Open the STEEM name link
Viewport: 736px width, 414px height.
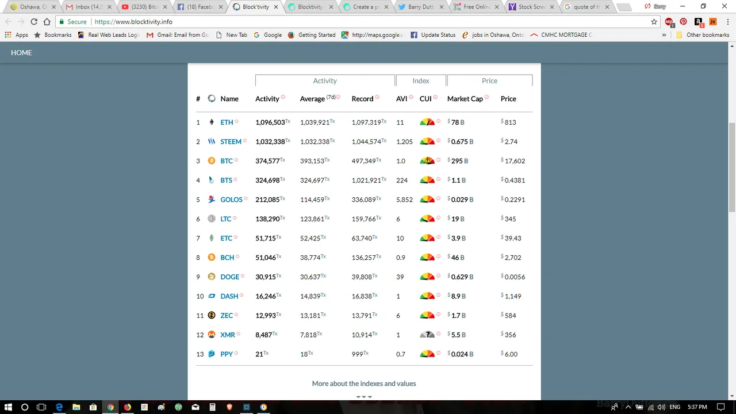(231, 141)
